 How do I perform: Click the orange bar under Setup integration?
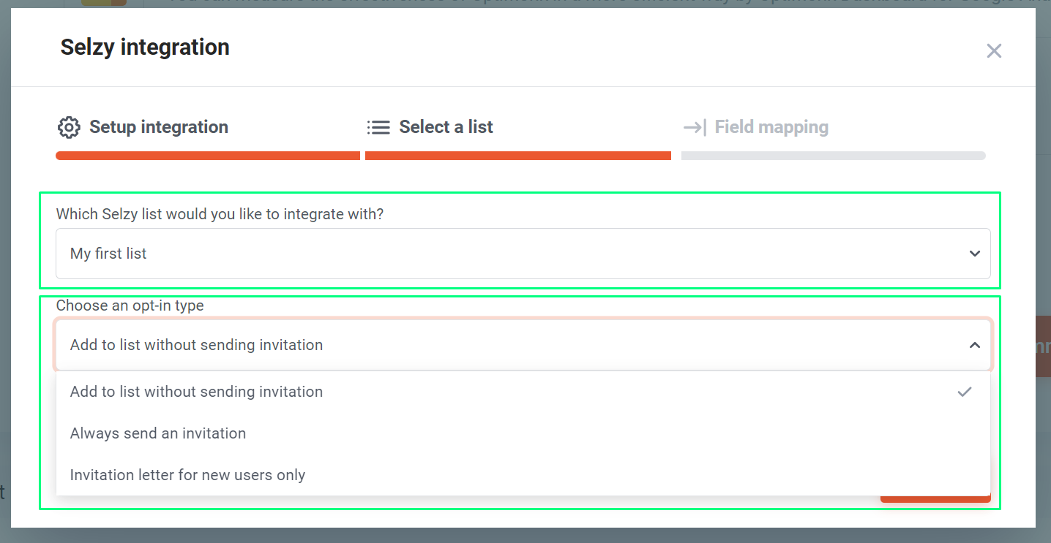pyautogui.click(x=208, y=156)
